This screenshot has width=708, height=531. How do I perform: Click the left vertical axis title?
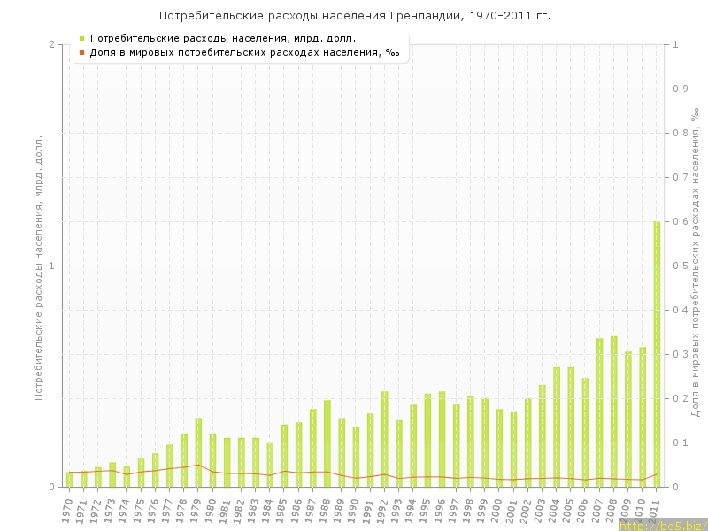point(38,265)
